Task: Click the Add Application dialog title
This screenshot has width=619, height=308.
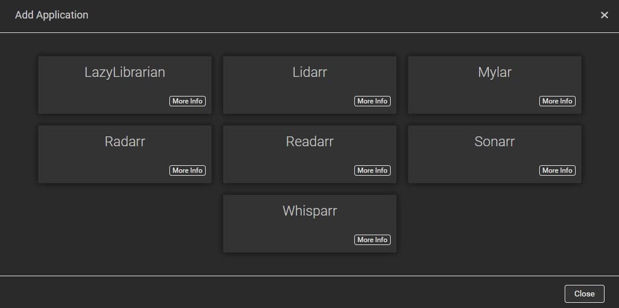Action: [51, 15]
